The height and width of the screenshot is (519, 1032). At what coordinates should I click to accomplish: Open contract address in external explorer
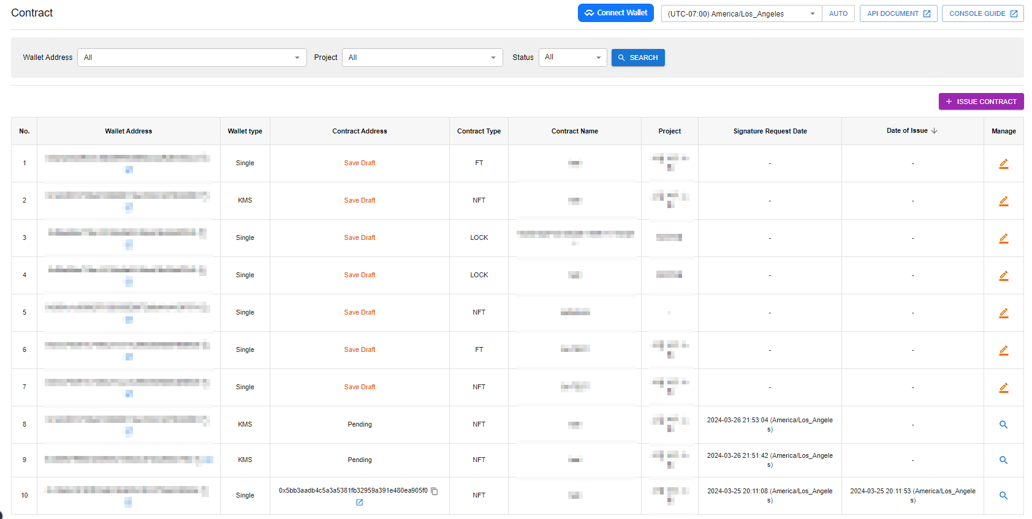point(360,502)
